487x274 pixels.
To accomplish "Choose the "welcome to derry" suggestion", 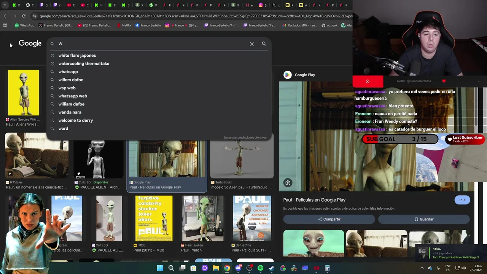I will [159, 120].
